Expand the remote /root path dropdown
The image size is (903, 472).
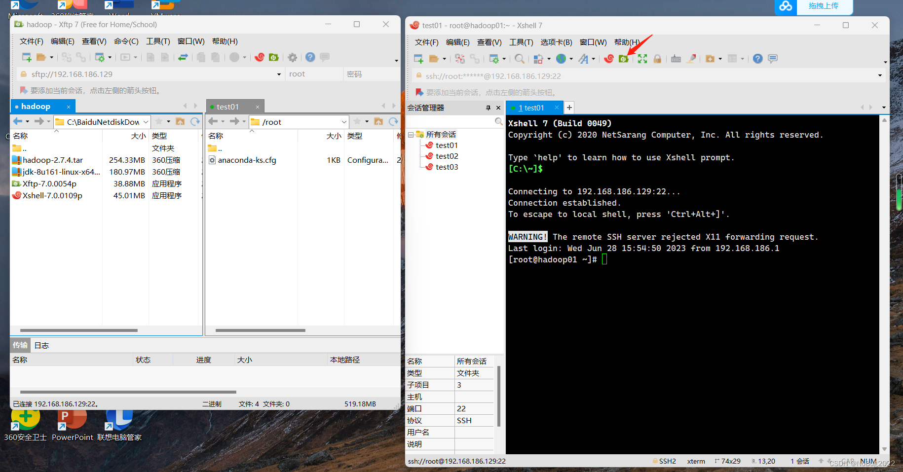point(344,122)
